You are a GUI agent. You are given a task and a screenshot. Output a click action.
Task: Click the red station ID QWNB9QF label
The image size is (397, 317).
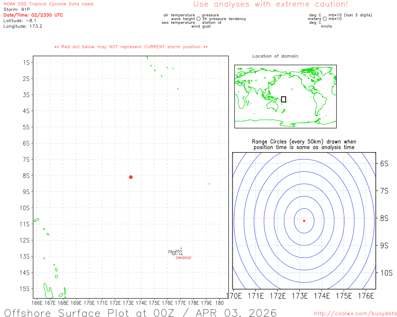point(184,258)
